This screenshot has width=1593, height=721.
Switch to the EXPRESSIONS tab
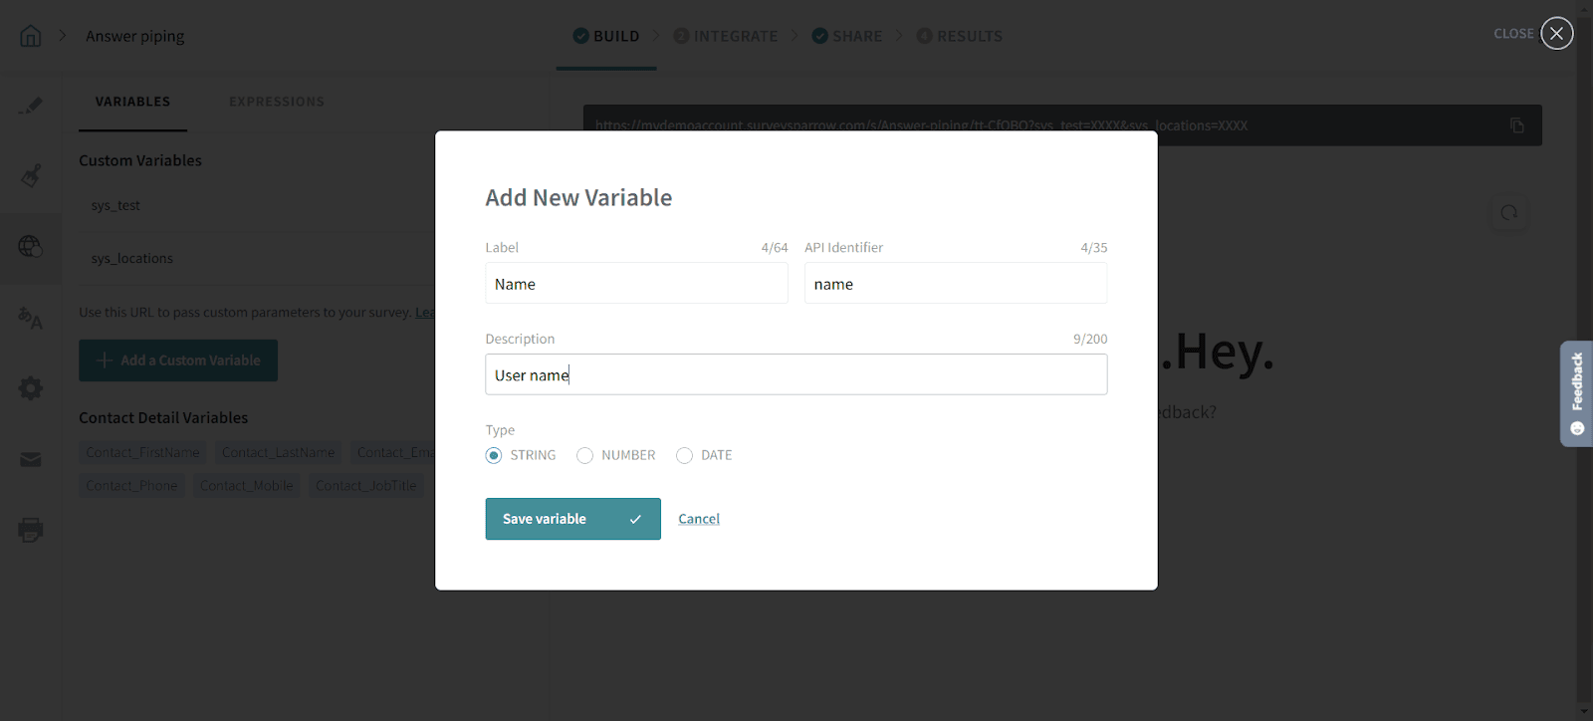pyautogui.click(x=277, y=102)
